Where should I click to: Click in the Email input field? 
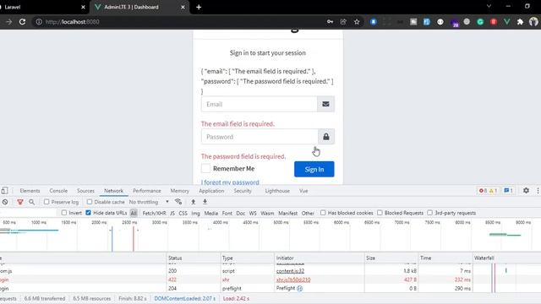click(x=260, y=104)
